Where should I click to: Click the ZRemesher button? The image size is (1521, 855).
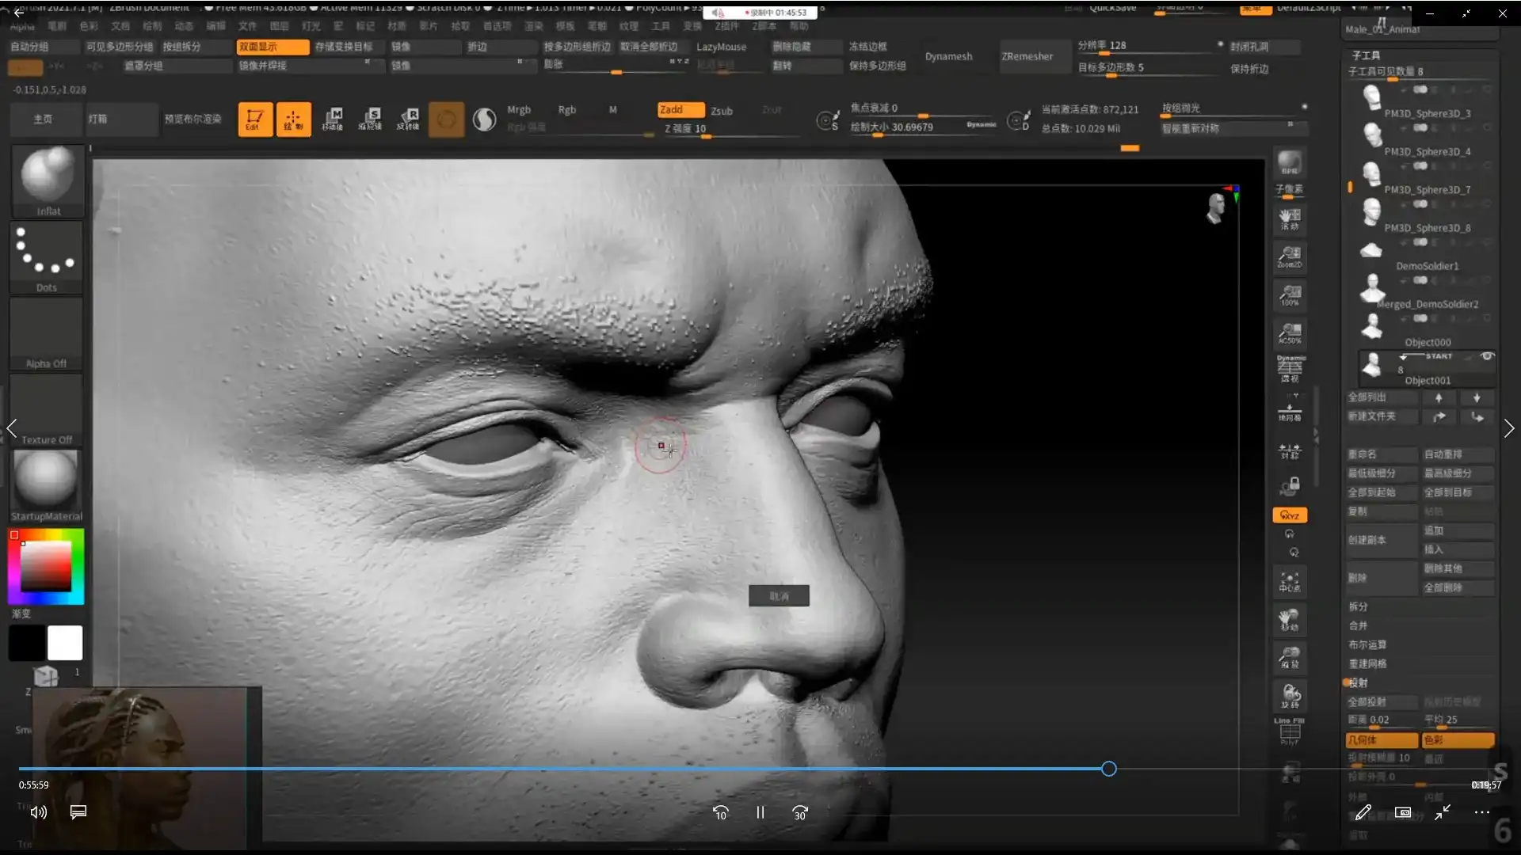click(x=1027, y=56)
